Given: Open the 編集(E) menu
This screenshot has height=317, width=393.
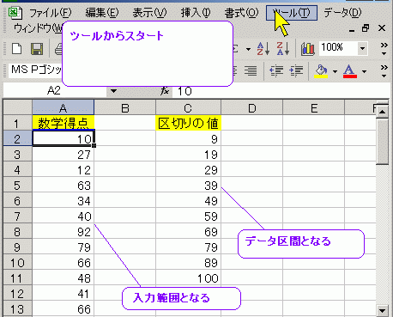Looking at the screenshot, I should pyautogui.click(x=102, y=13).
